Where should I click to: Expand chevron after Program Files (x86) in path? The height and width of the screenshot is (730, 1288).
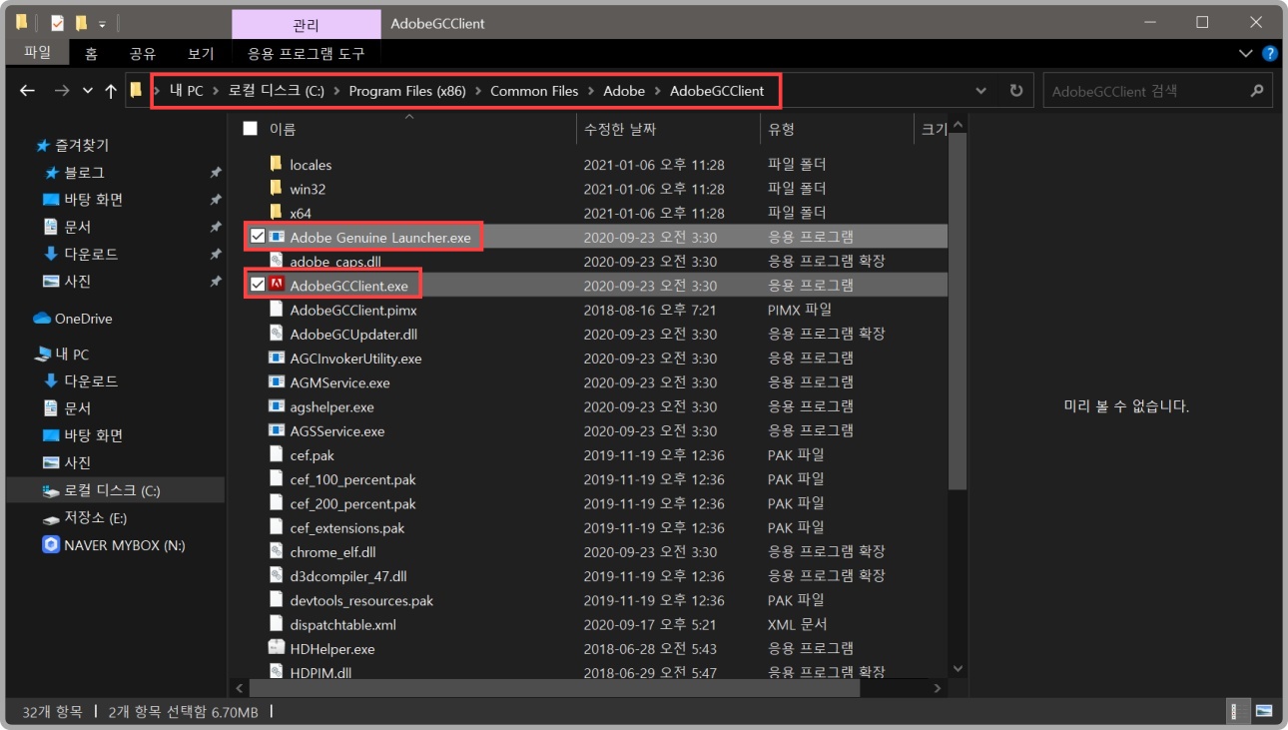pos(477,91)
